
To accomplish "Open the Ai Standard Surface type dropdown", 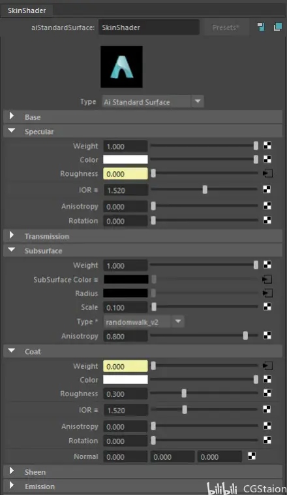I will coord(153,102).
